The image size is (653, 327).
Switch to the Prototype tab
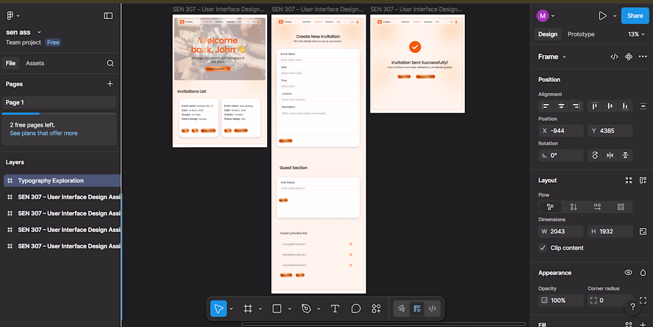581,34
